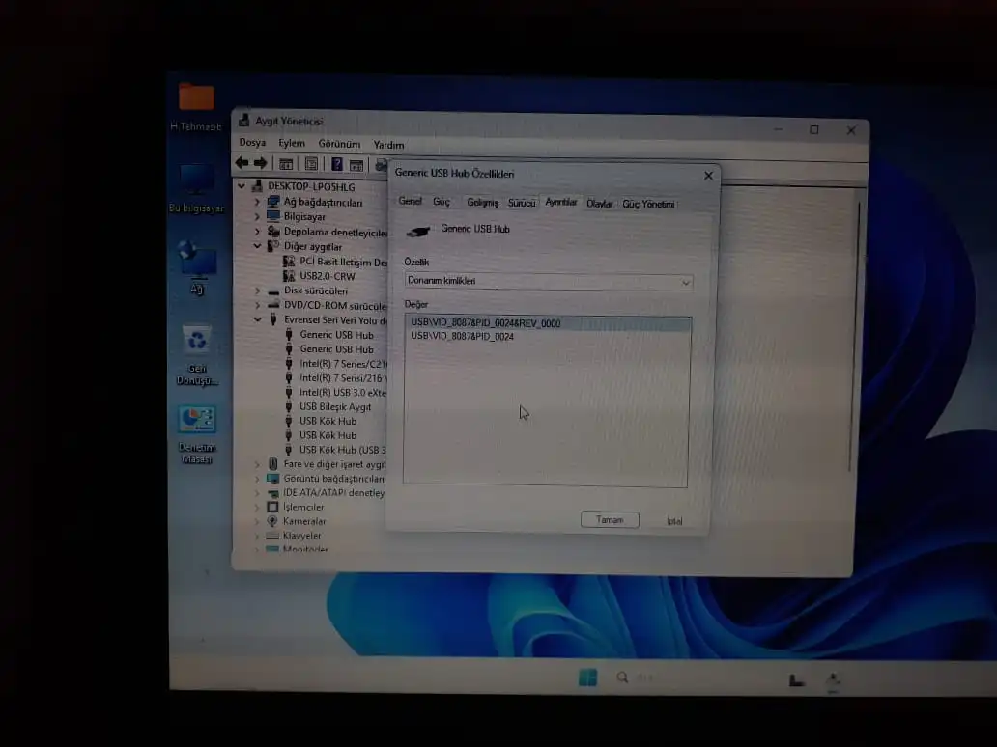Expand Disk sürücüleri node
This screenshot has width=997, height=747.
[x=257, y=290]
